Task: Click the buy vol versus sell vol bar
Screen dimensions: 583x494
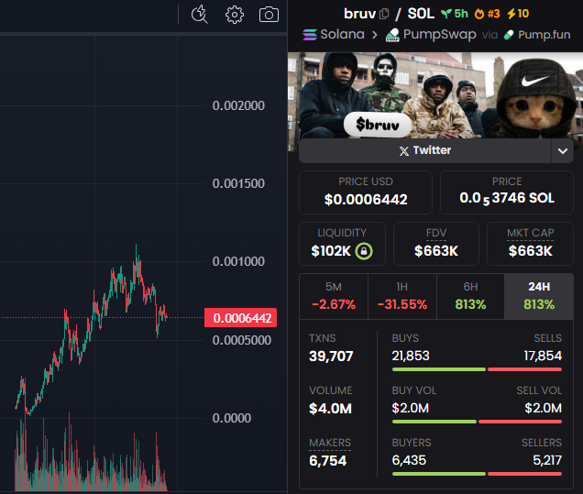Action: point(477,422)
